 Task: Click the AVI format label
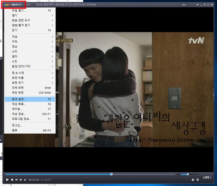click(28, 5)
